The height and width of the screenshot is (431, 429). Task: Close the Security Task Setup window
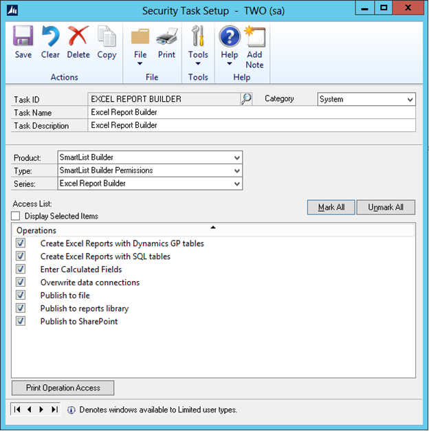click(x=408, y=8)
